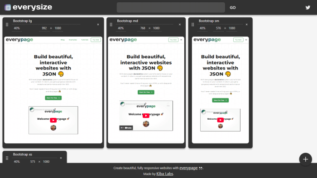Image resolution: width=317 pixels, height=178 pixels.
Task: Open hamburger menu in Bootstrap md preview
Action: (181, 40)
